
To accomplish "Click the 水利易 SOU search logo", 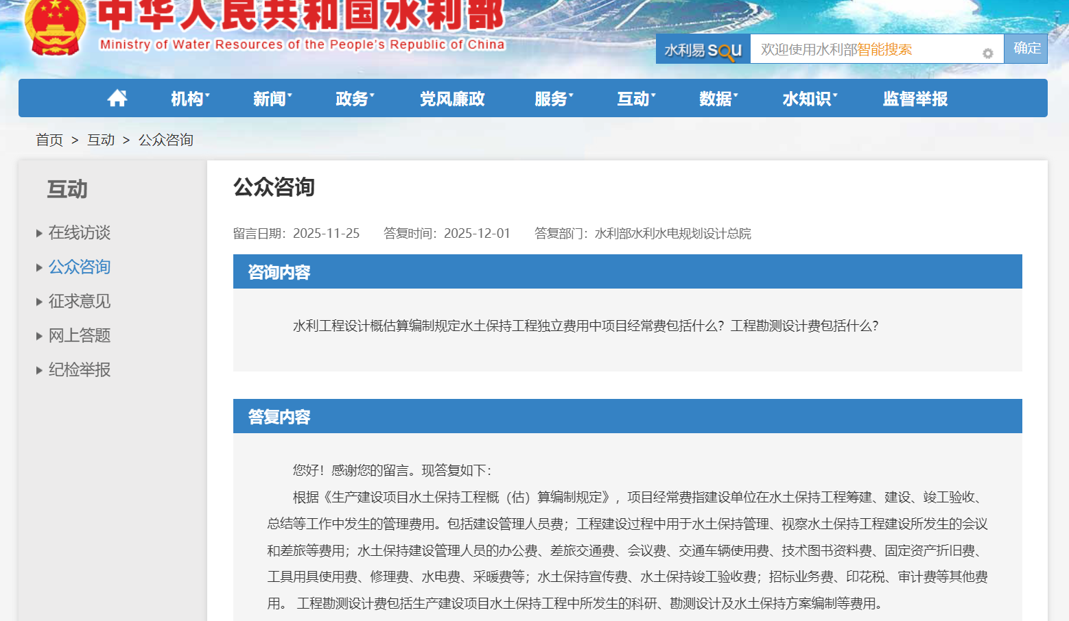I will click(703, 50).
